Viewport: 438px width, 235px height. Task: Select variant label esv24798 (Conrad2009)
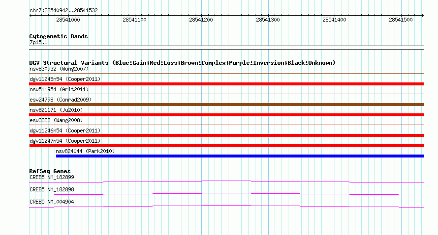[61, 100]
